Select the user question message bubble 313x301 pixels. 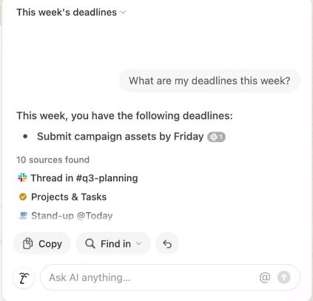pyautogui.click(x=209, y=81)
